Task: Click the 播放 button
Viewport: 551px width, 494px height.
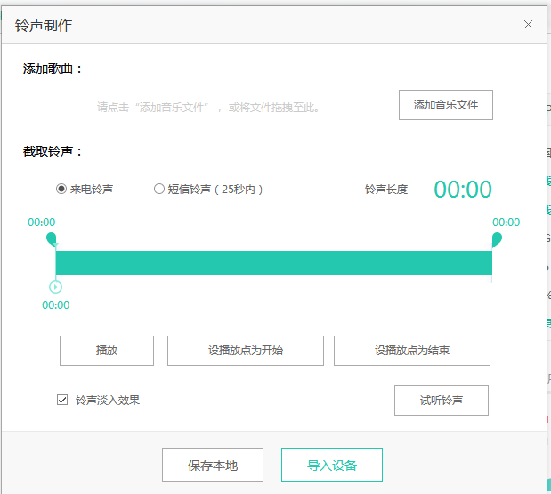Action: coord(107,351)
